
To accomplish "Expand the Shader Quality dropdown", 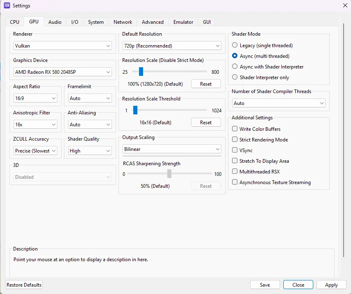I will [90, 151].
